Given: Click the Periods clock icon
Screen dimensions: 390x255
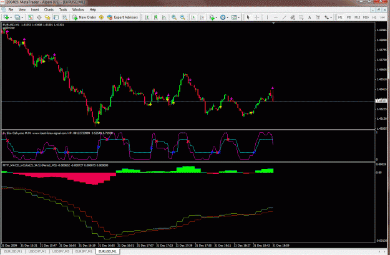Looking at the screenshot, I should pos(223,17).
